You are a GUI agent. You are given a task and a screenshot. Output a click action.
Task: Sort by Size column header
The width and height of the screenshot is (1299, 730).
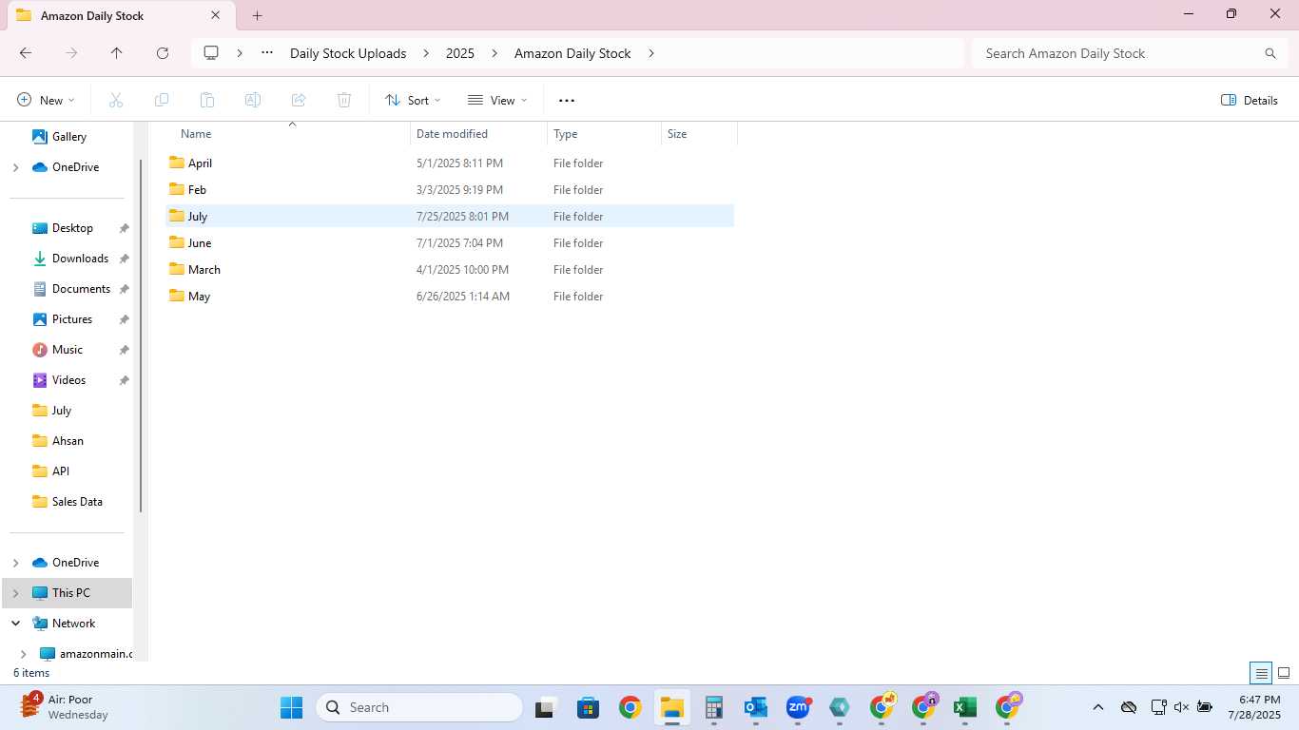700,134
